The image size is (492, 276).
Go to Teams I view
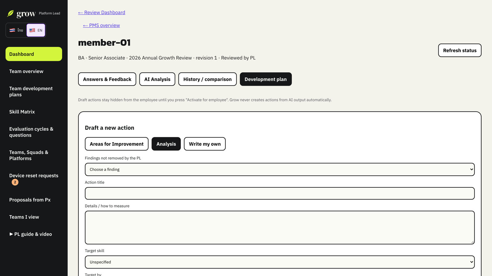tap(34, 217)
